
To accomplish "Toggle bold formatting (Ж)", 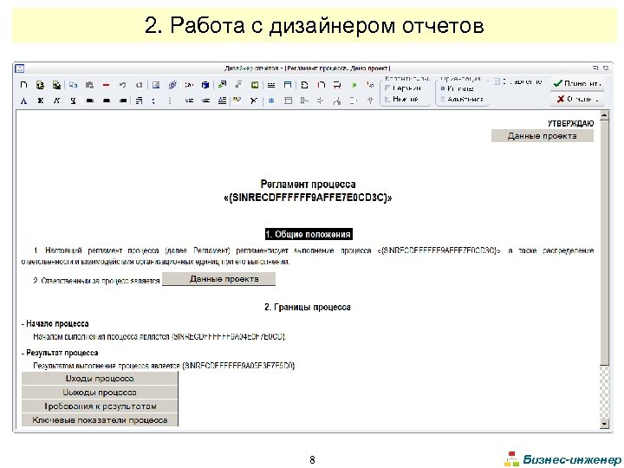I will 40,101.
